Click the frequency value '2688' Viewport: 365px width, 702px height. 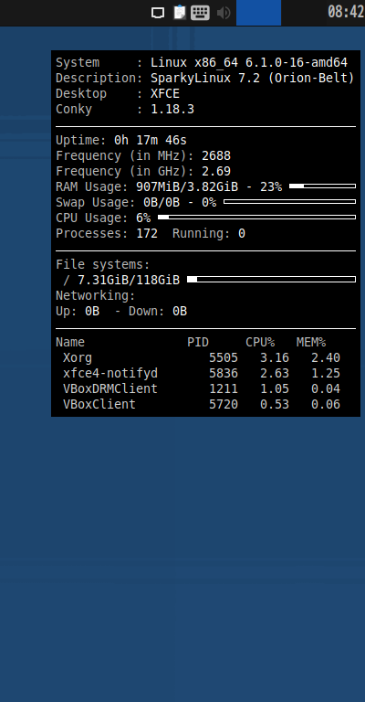click(x=216, y=155)
